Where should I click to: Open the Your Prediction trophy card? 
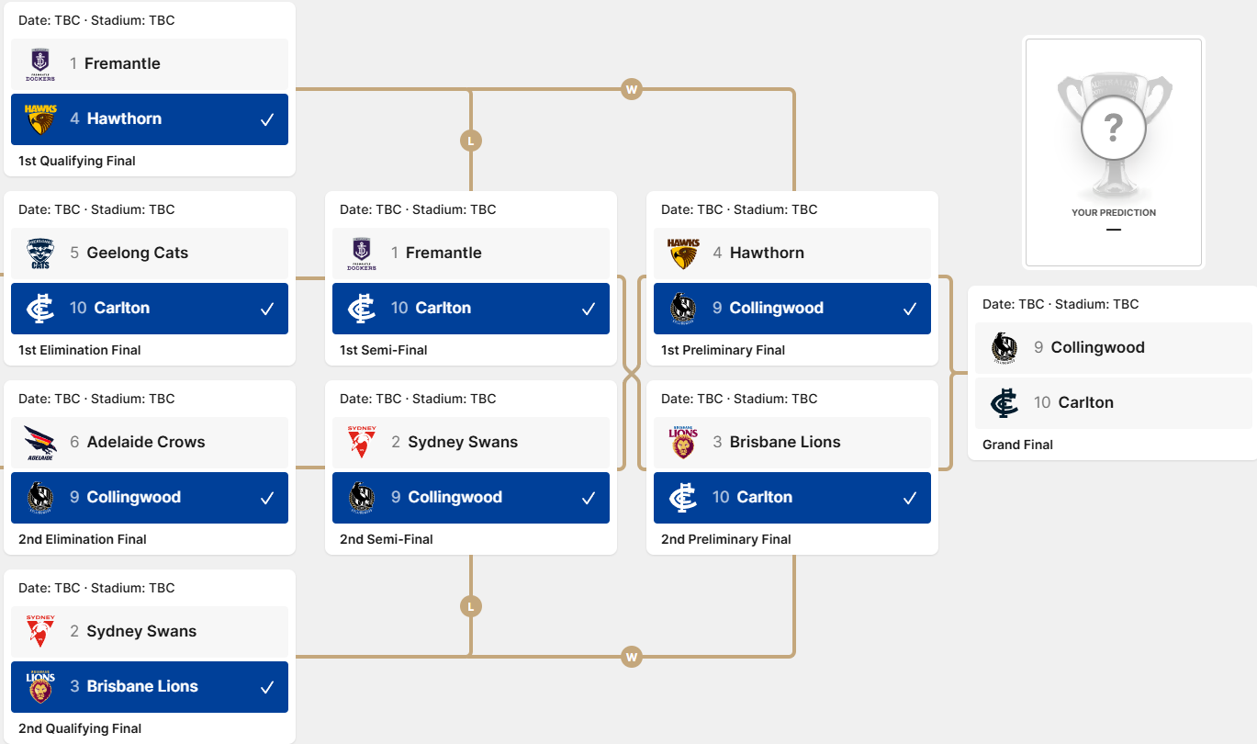pyautogui.click(x=1114, y=152)
